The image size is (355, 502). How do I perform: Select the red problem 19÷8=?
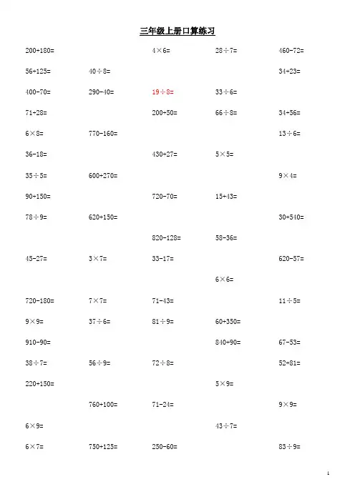[x=162, y=92]
